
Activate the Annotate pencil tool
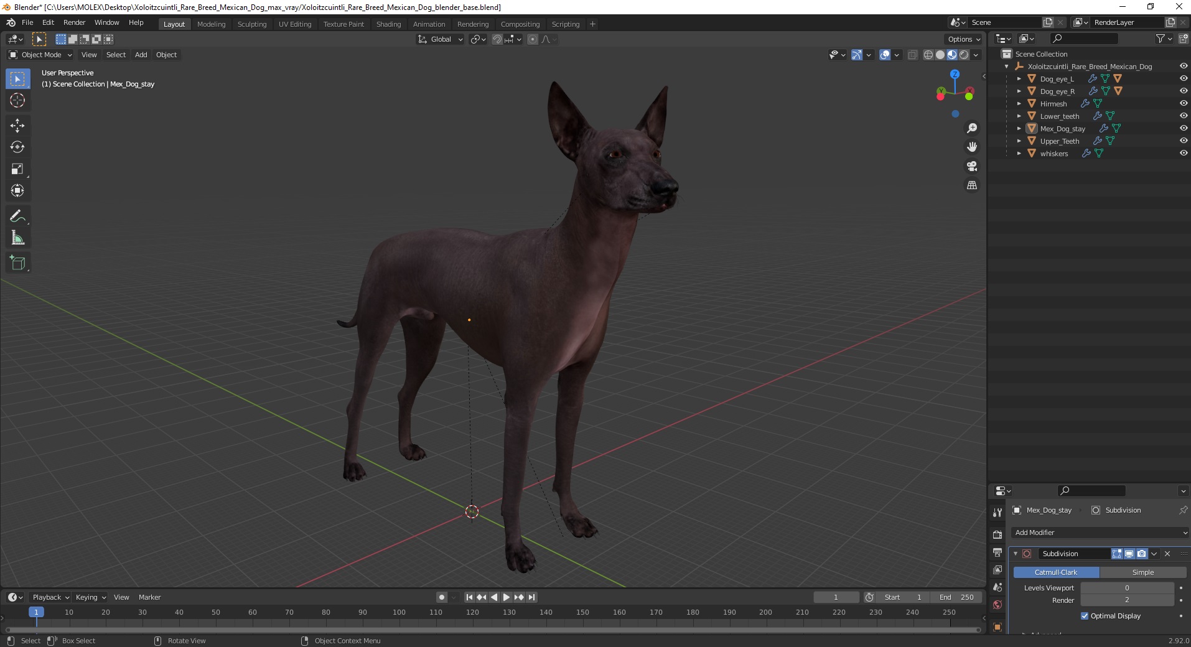pyautogui.click(x=17, y=216)
